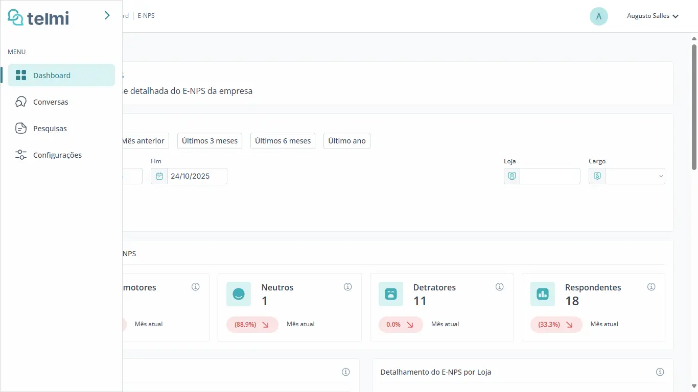The height and width of the screenshot is (392, 698).
Task: Click the vertical page scrollbar
Action: pyautogui.click(x=694, y=107)
